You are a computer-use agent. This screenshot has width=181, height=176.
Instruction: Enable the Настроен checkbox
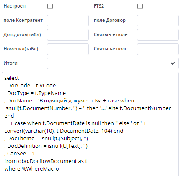click(50, 6)
